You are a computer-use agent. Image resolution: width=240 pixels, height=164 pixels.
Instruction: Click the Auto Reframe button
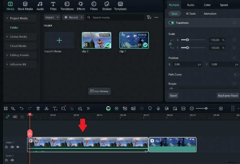(99, 91)
